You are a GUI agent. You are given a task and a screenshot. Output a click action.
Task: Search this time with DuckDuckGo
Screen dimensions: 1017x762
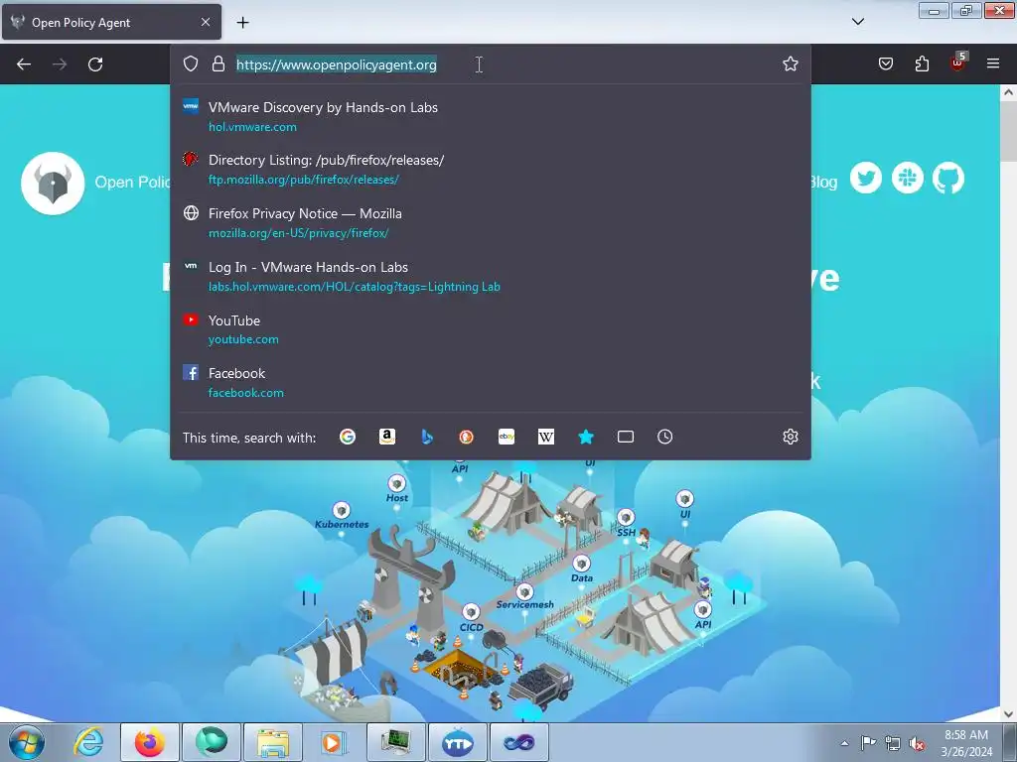click(467, 437)
